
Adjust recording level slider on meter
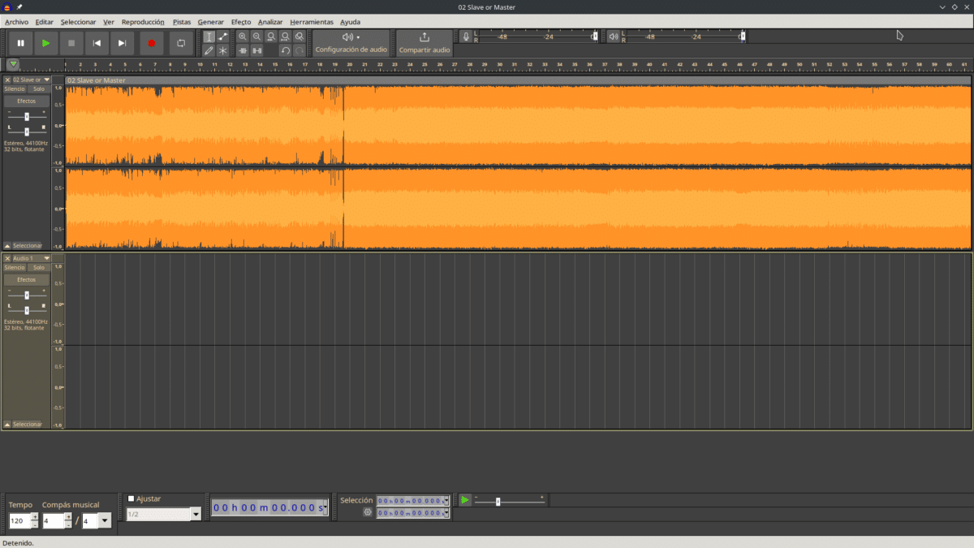point(595,37)
